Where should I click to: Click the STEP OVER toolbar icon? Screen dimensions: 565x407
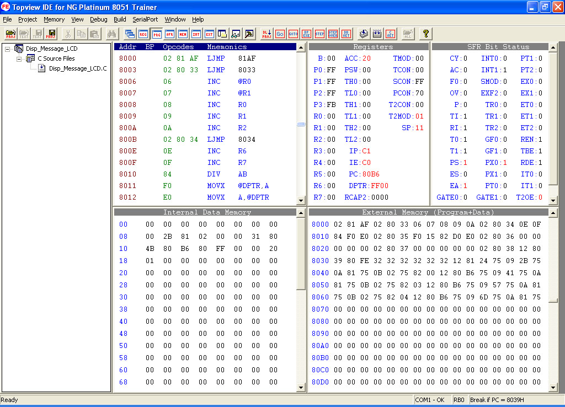click(333, 34)
